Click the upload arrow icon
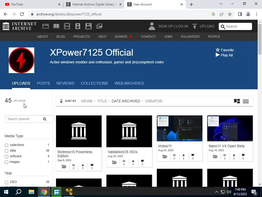The width and height of the screenshot is (262, 197). click(194, 26)
